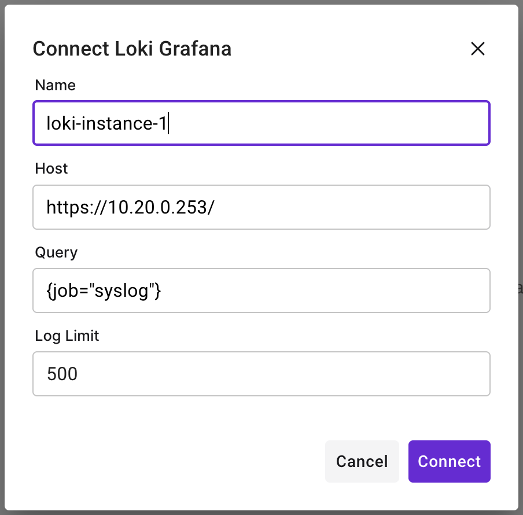The height and width of the screenshot is (515, 523).
Task: Focus the Log Limit input field
Action: coord(261,373)
